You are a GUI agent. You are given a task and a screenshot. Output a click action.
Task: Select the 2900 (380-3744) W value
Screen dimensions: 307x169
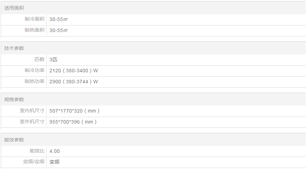[x=73, y=82]
